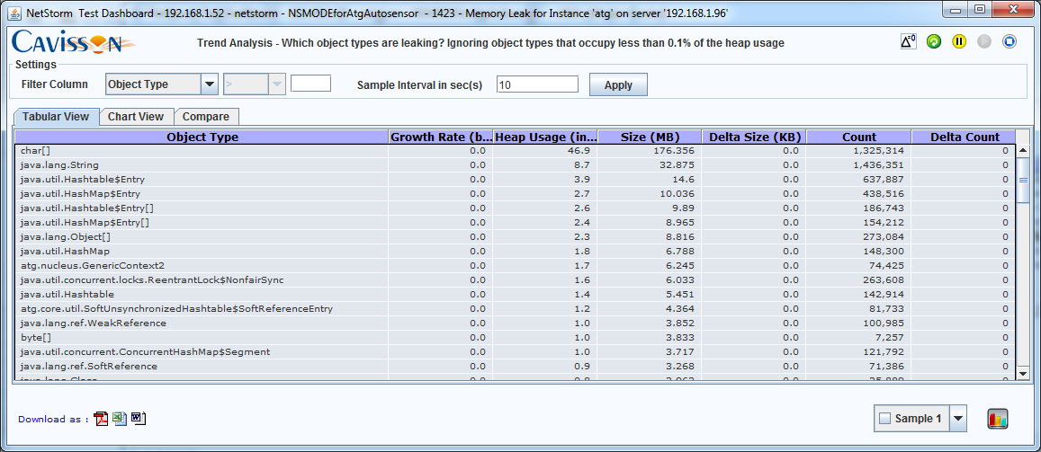Click the count value 1,436,351
Viewport: 1041px width, 452px height.
click(x=880, y=164)
